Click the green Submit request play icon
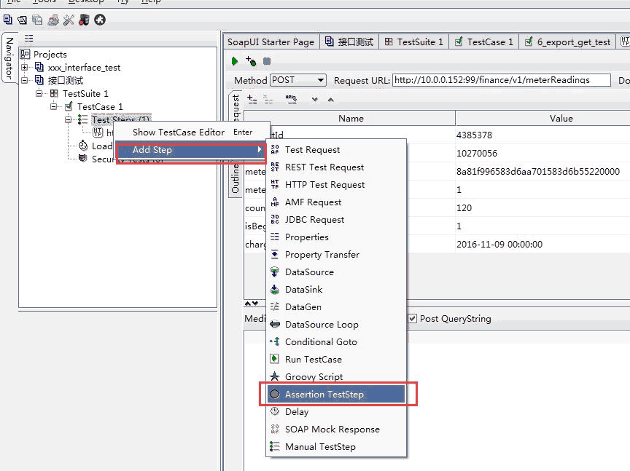 point(234,61)
